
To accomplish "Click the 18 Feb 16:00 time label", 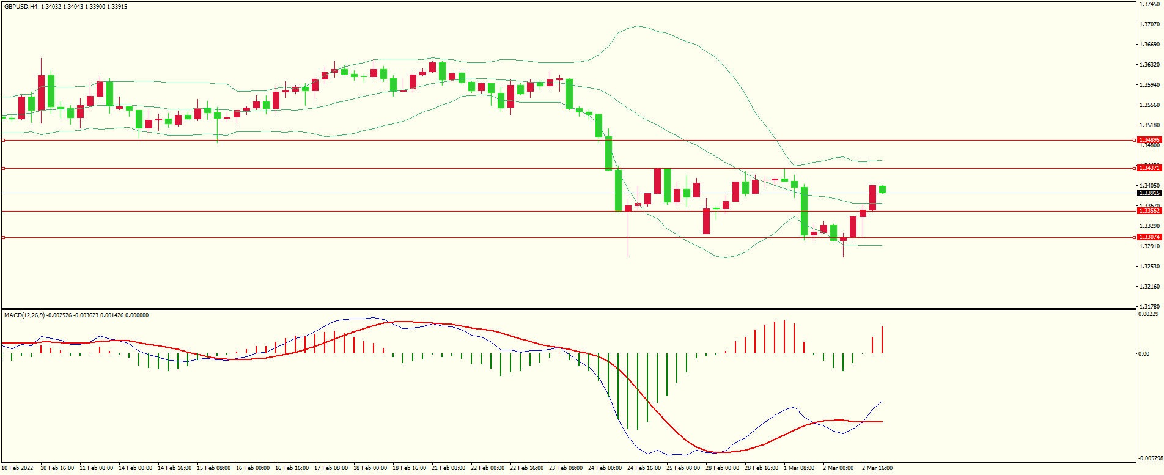I will pos(410,468).
